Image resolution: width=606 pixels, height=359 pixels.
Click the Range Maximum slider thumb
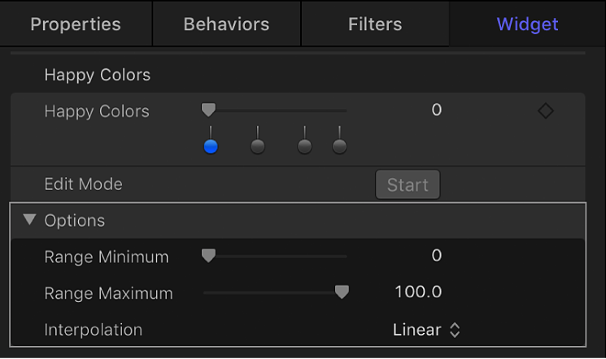[x=342, y=292]
